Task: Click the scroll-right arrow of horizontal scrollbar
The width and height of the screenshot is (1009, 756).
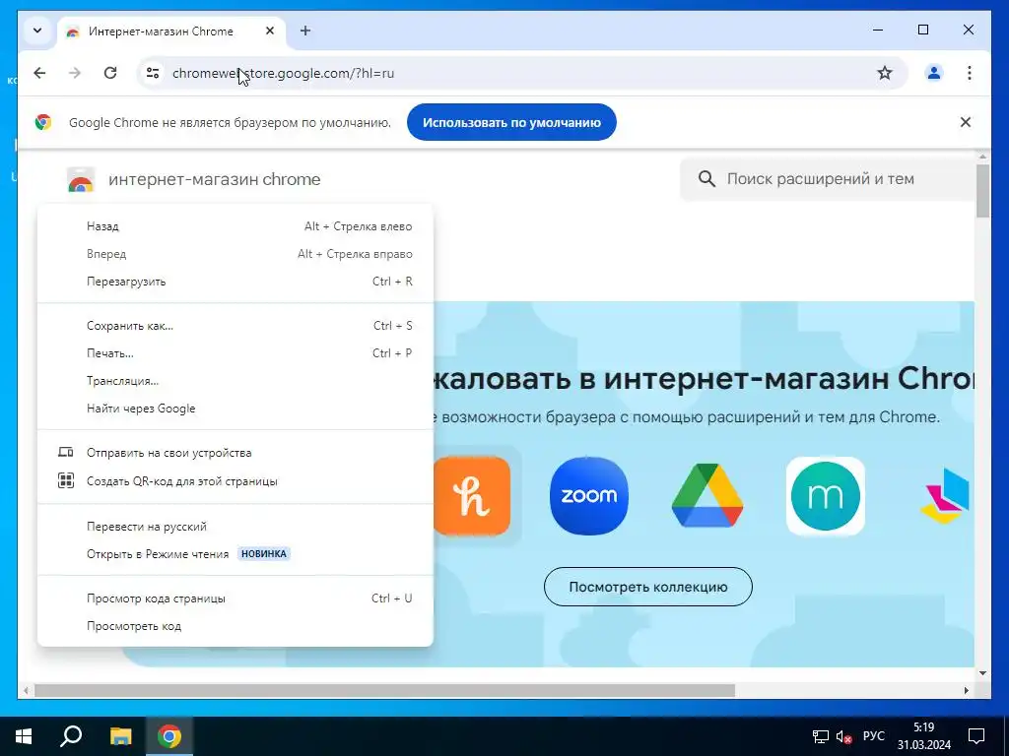Action: 967,690
